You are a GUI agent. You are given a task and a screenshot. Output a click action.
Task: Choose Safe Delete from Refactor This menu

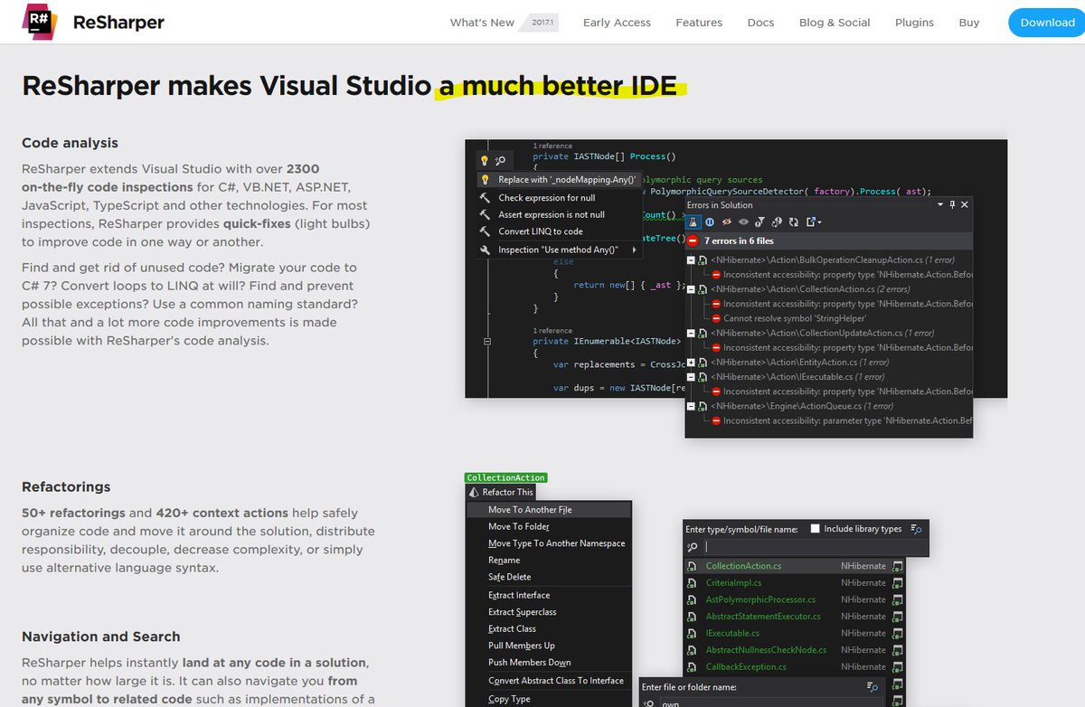pyautogui.click(x=509, y=577)
